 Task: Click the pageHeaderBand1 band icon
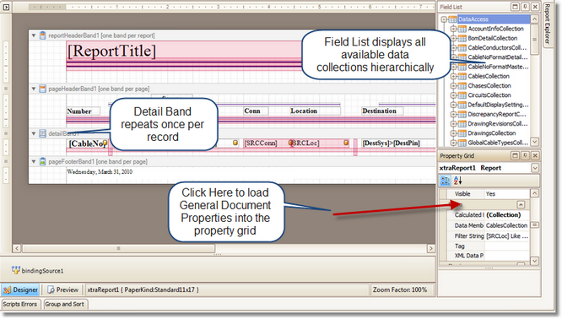(x=43, y=89)
